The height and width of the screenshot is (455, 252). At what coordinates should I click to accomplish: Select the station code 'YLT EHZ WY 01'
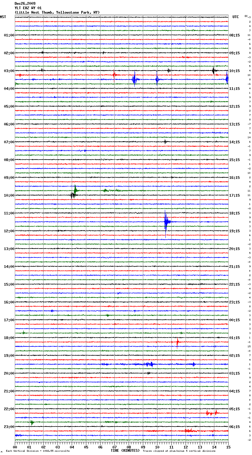28,8
